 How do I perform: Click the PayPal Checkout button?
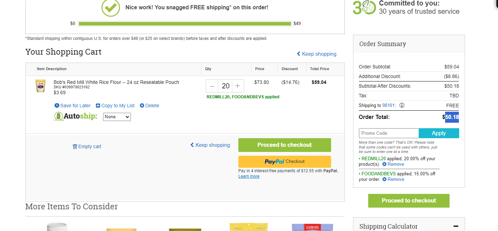point(285,162)
